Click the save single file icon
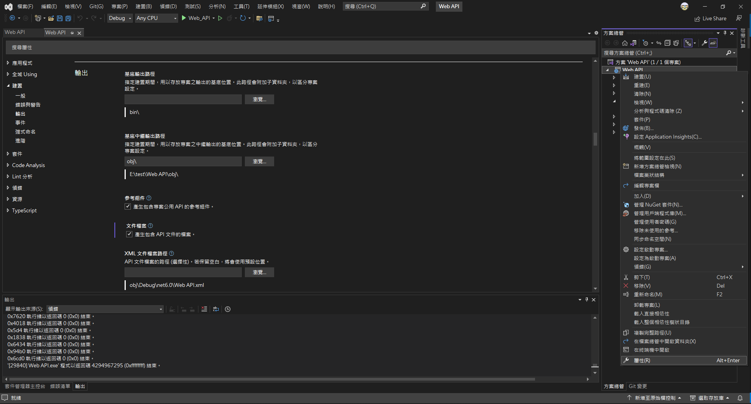The width and height of the screenshot is (751, 404). (x=59, y=18)
